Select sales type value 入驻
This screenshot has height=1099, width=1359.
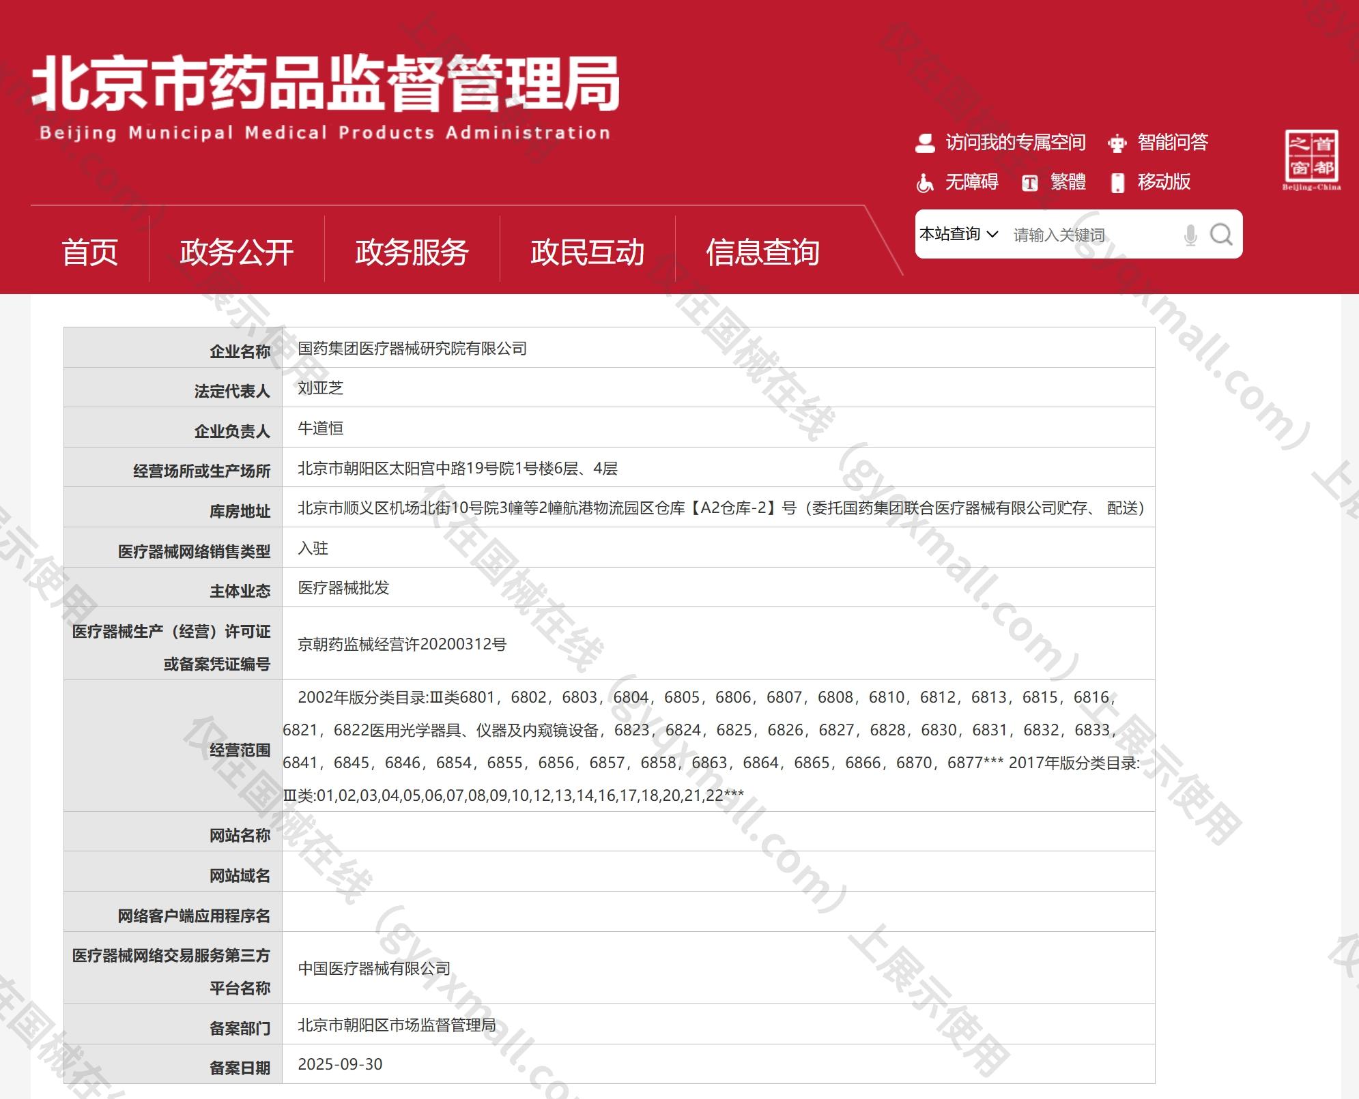(x=313, y=548)
